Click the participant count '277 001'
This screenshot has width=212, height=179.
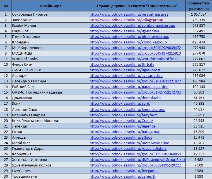tap(199, 59)
